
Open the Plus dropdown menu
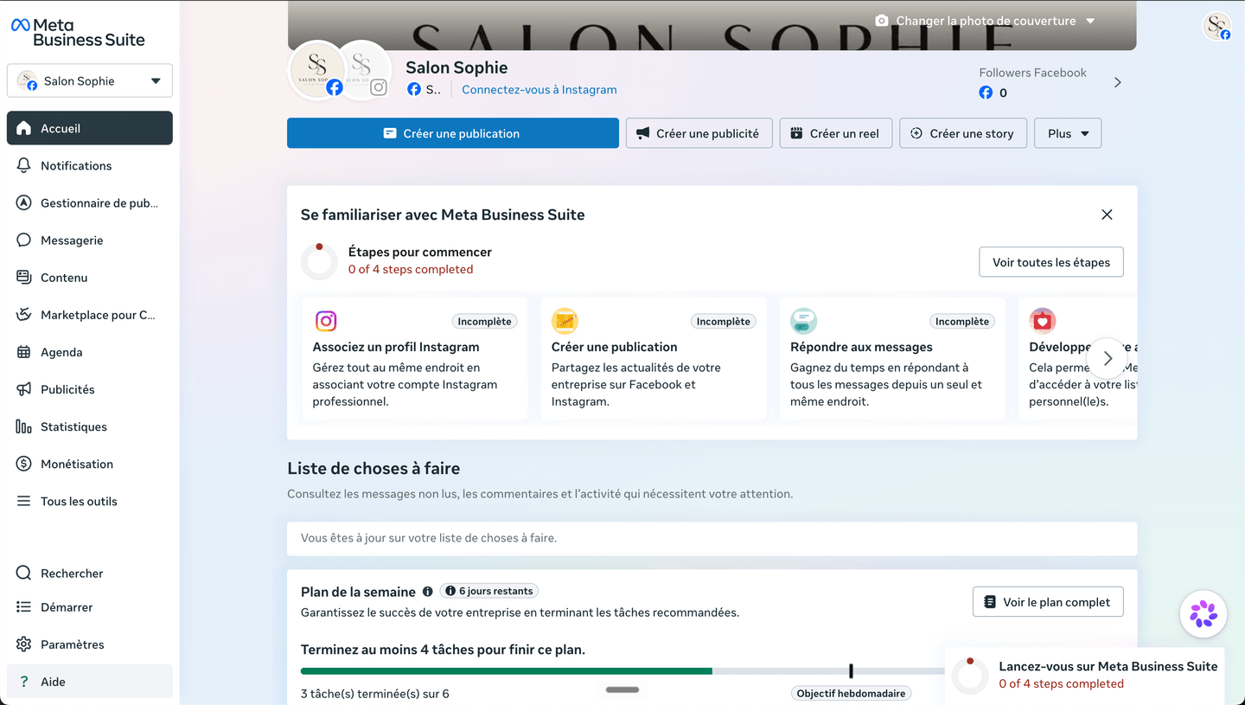1068,133
